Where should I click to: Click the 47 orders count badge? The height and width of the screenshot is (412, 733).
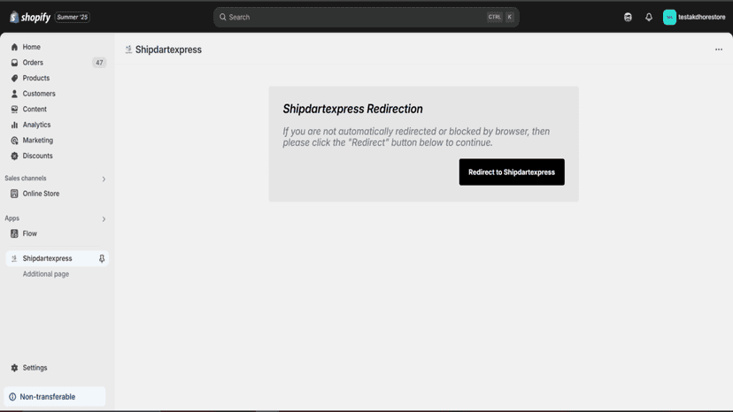(x=99, y=63)
